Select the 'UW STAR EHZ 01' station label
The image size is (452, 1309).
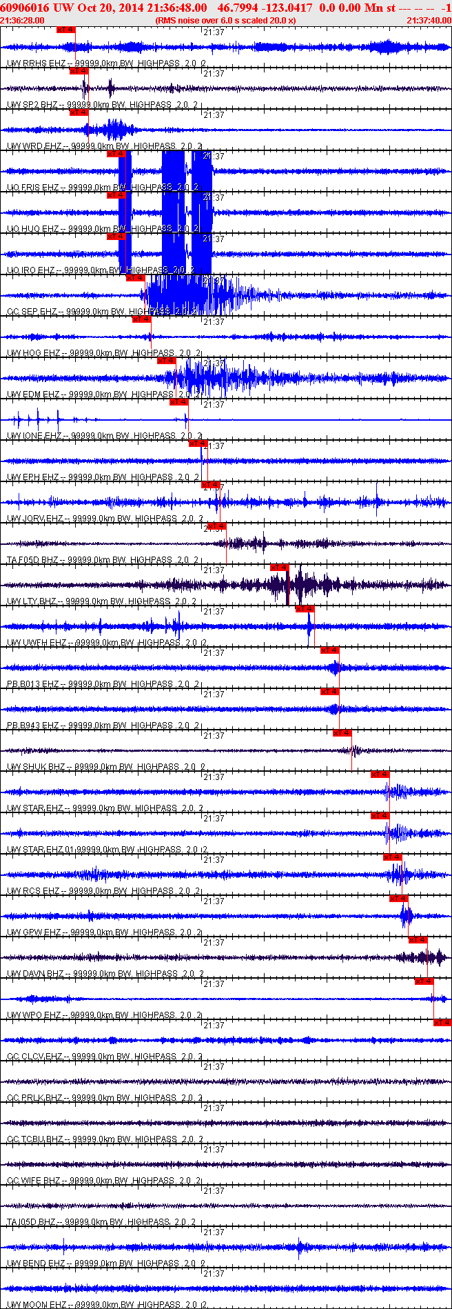click(40, 850)
